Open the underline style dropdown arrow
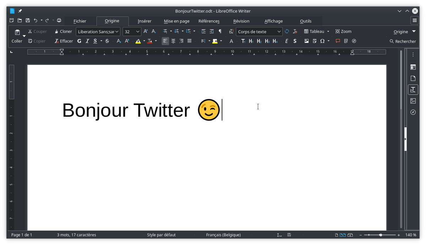This screenshot has width=426, height=245. [x=101, y=41]
